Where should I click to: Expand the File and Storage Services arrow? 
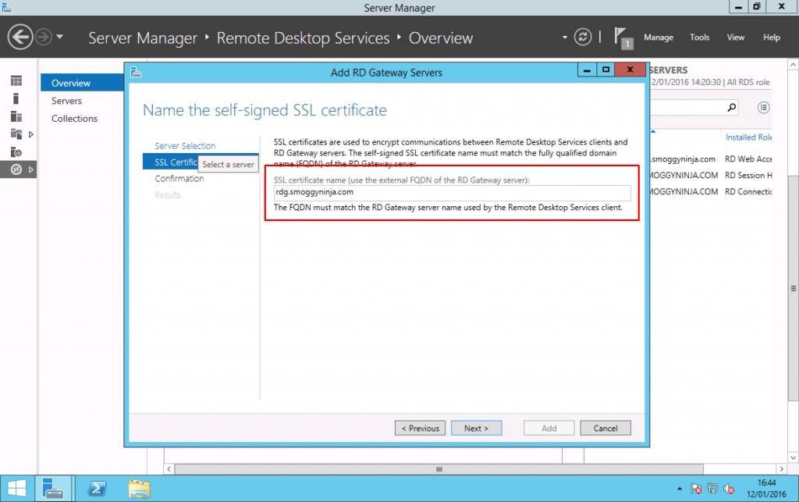click(31, 134)
